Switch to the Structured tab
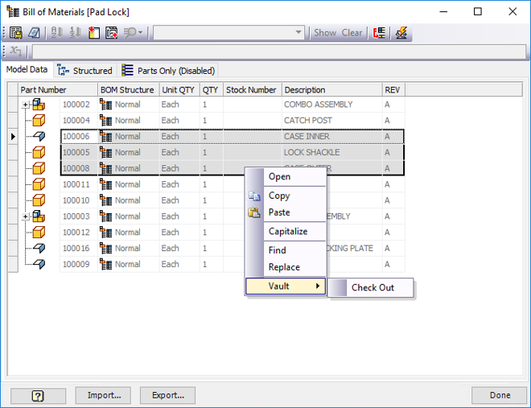This screenshot has height=408, width=531. pos(85,71)
